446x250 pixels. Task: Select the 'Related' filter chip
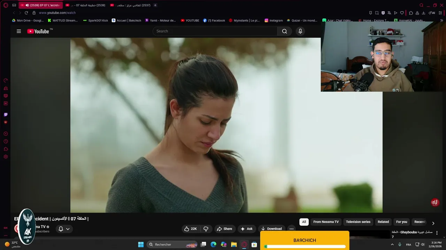tap(383, 222)
